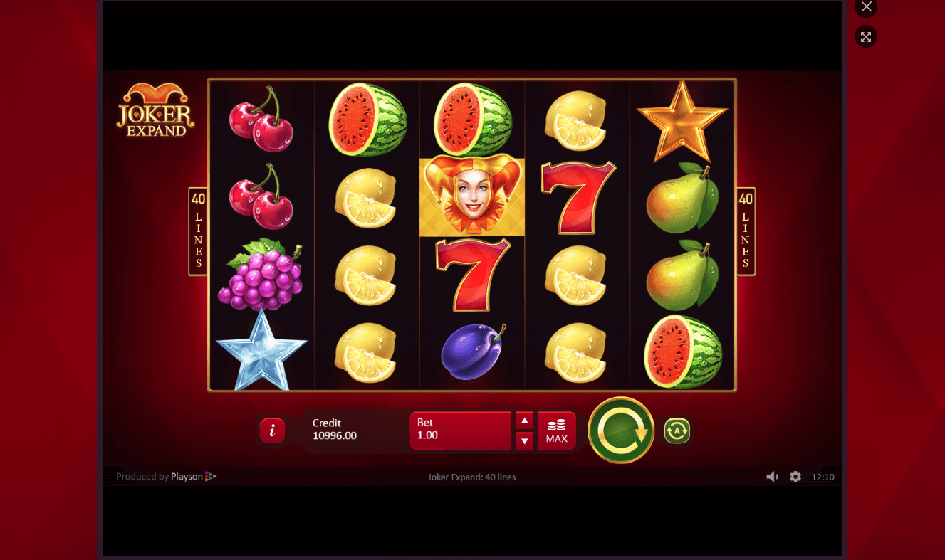Click the golden star symbol
The height and width of the screenshot is (560, 945).
[x=682, y=121]
